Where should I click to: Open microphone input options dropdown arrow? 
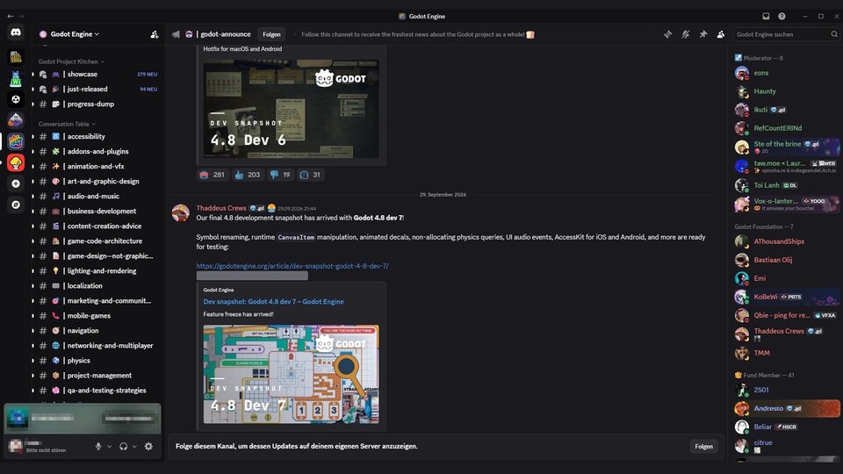[109, 446]
